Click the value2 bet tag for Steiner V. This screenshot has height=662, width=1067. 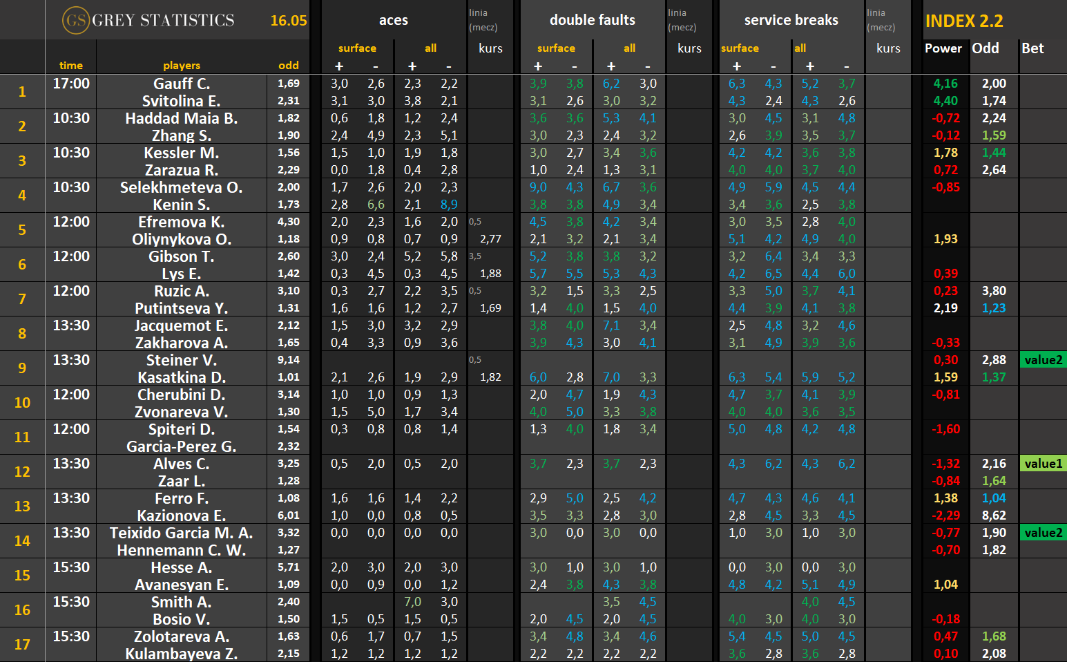(x=1044, y=359)
